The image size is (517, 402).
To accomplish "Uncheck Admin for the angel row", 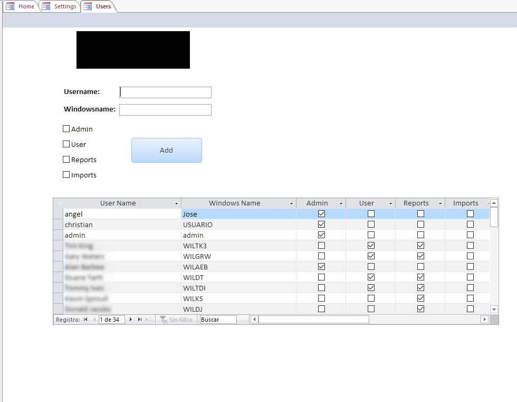I will [x=321, y=214].
